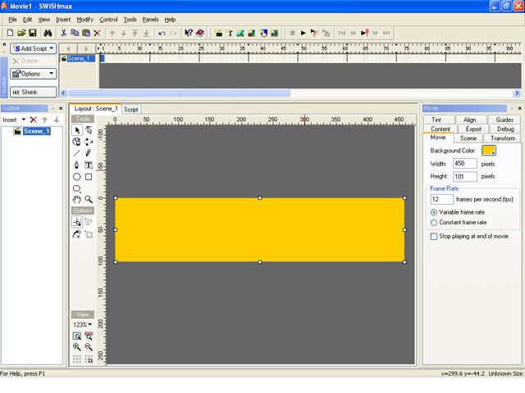
Task: Open the 123% zoom level dropdown
Action: [x=81, y=325]
